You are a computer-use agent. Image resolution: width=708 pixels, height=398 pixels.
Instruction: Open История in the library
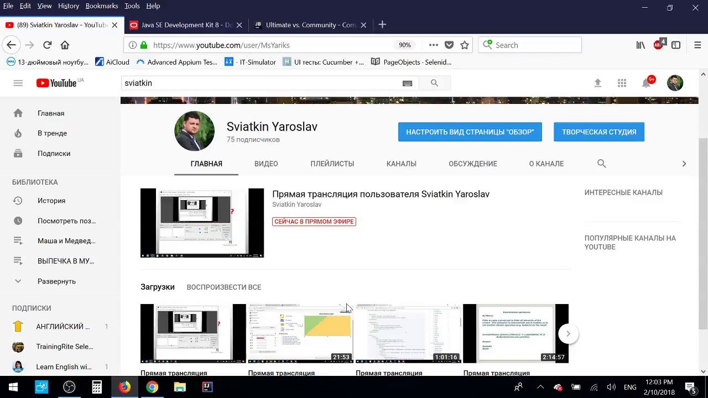click(x=51, y=201)
